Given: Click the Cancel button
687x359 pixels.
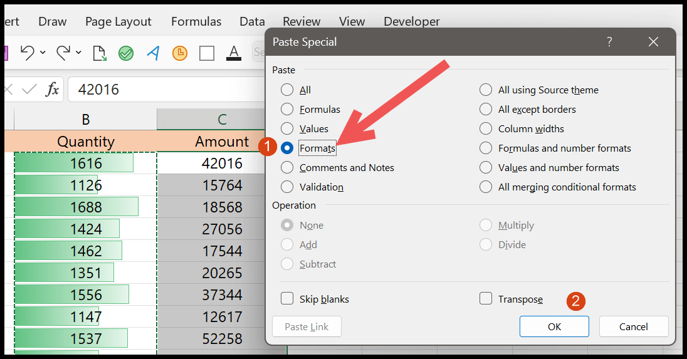Looking at the screenshot, I should (634, 326).
